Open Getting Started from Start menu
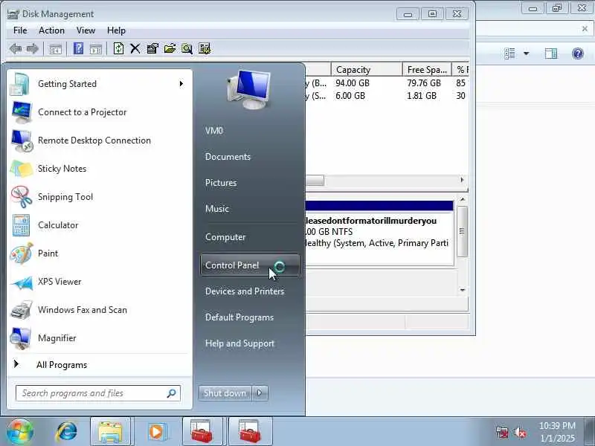 click(x=100, y=84)
